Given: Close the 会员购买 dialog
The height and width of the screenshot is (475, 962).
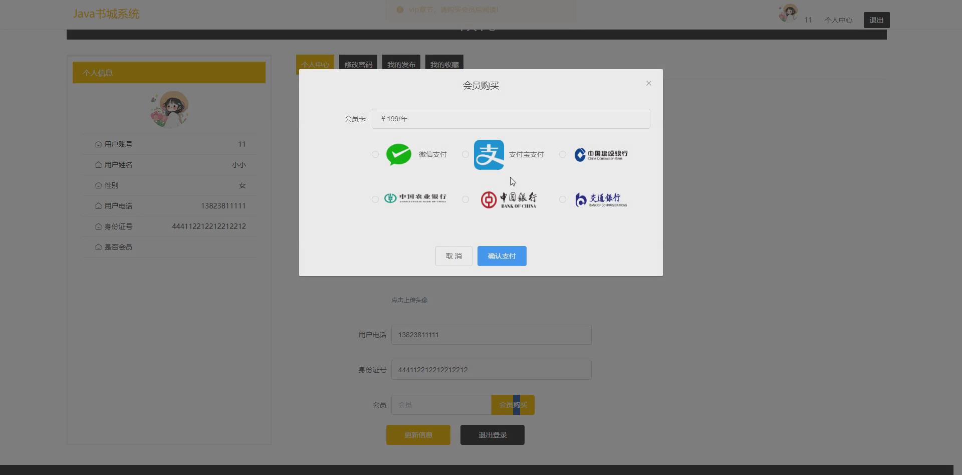Looking at the screenshot, I should pos(648,83).
